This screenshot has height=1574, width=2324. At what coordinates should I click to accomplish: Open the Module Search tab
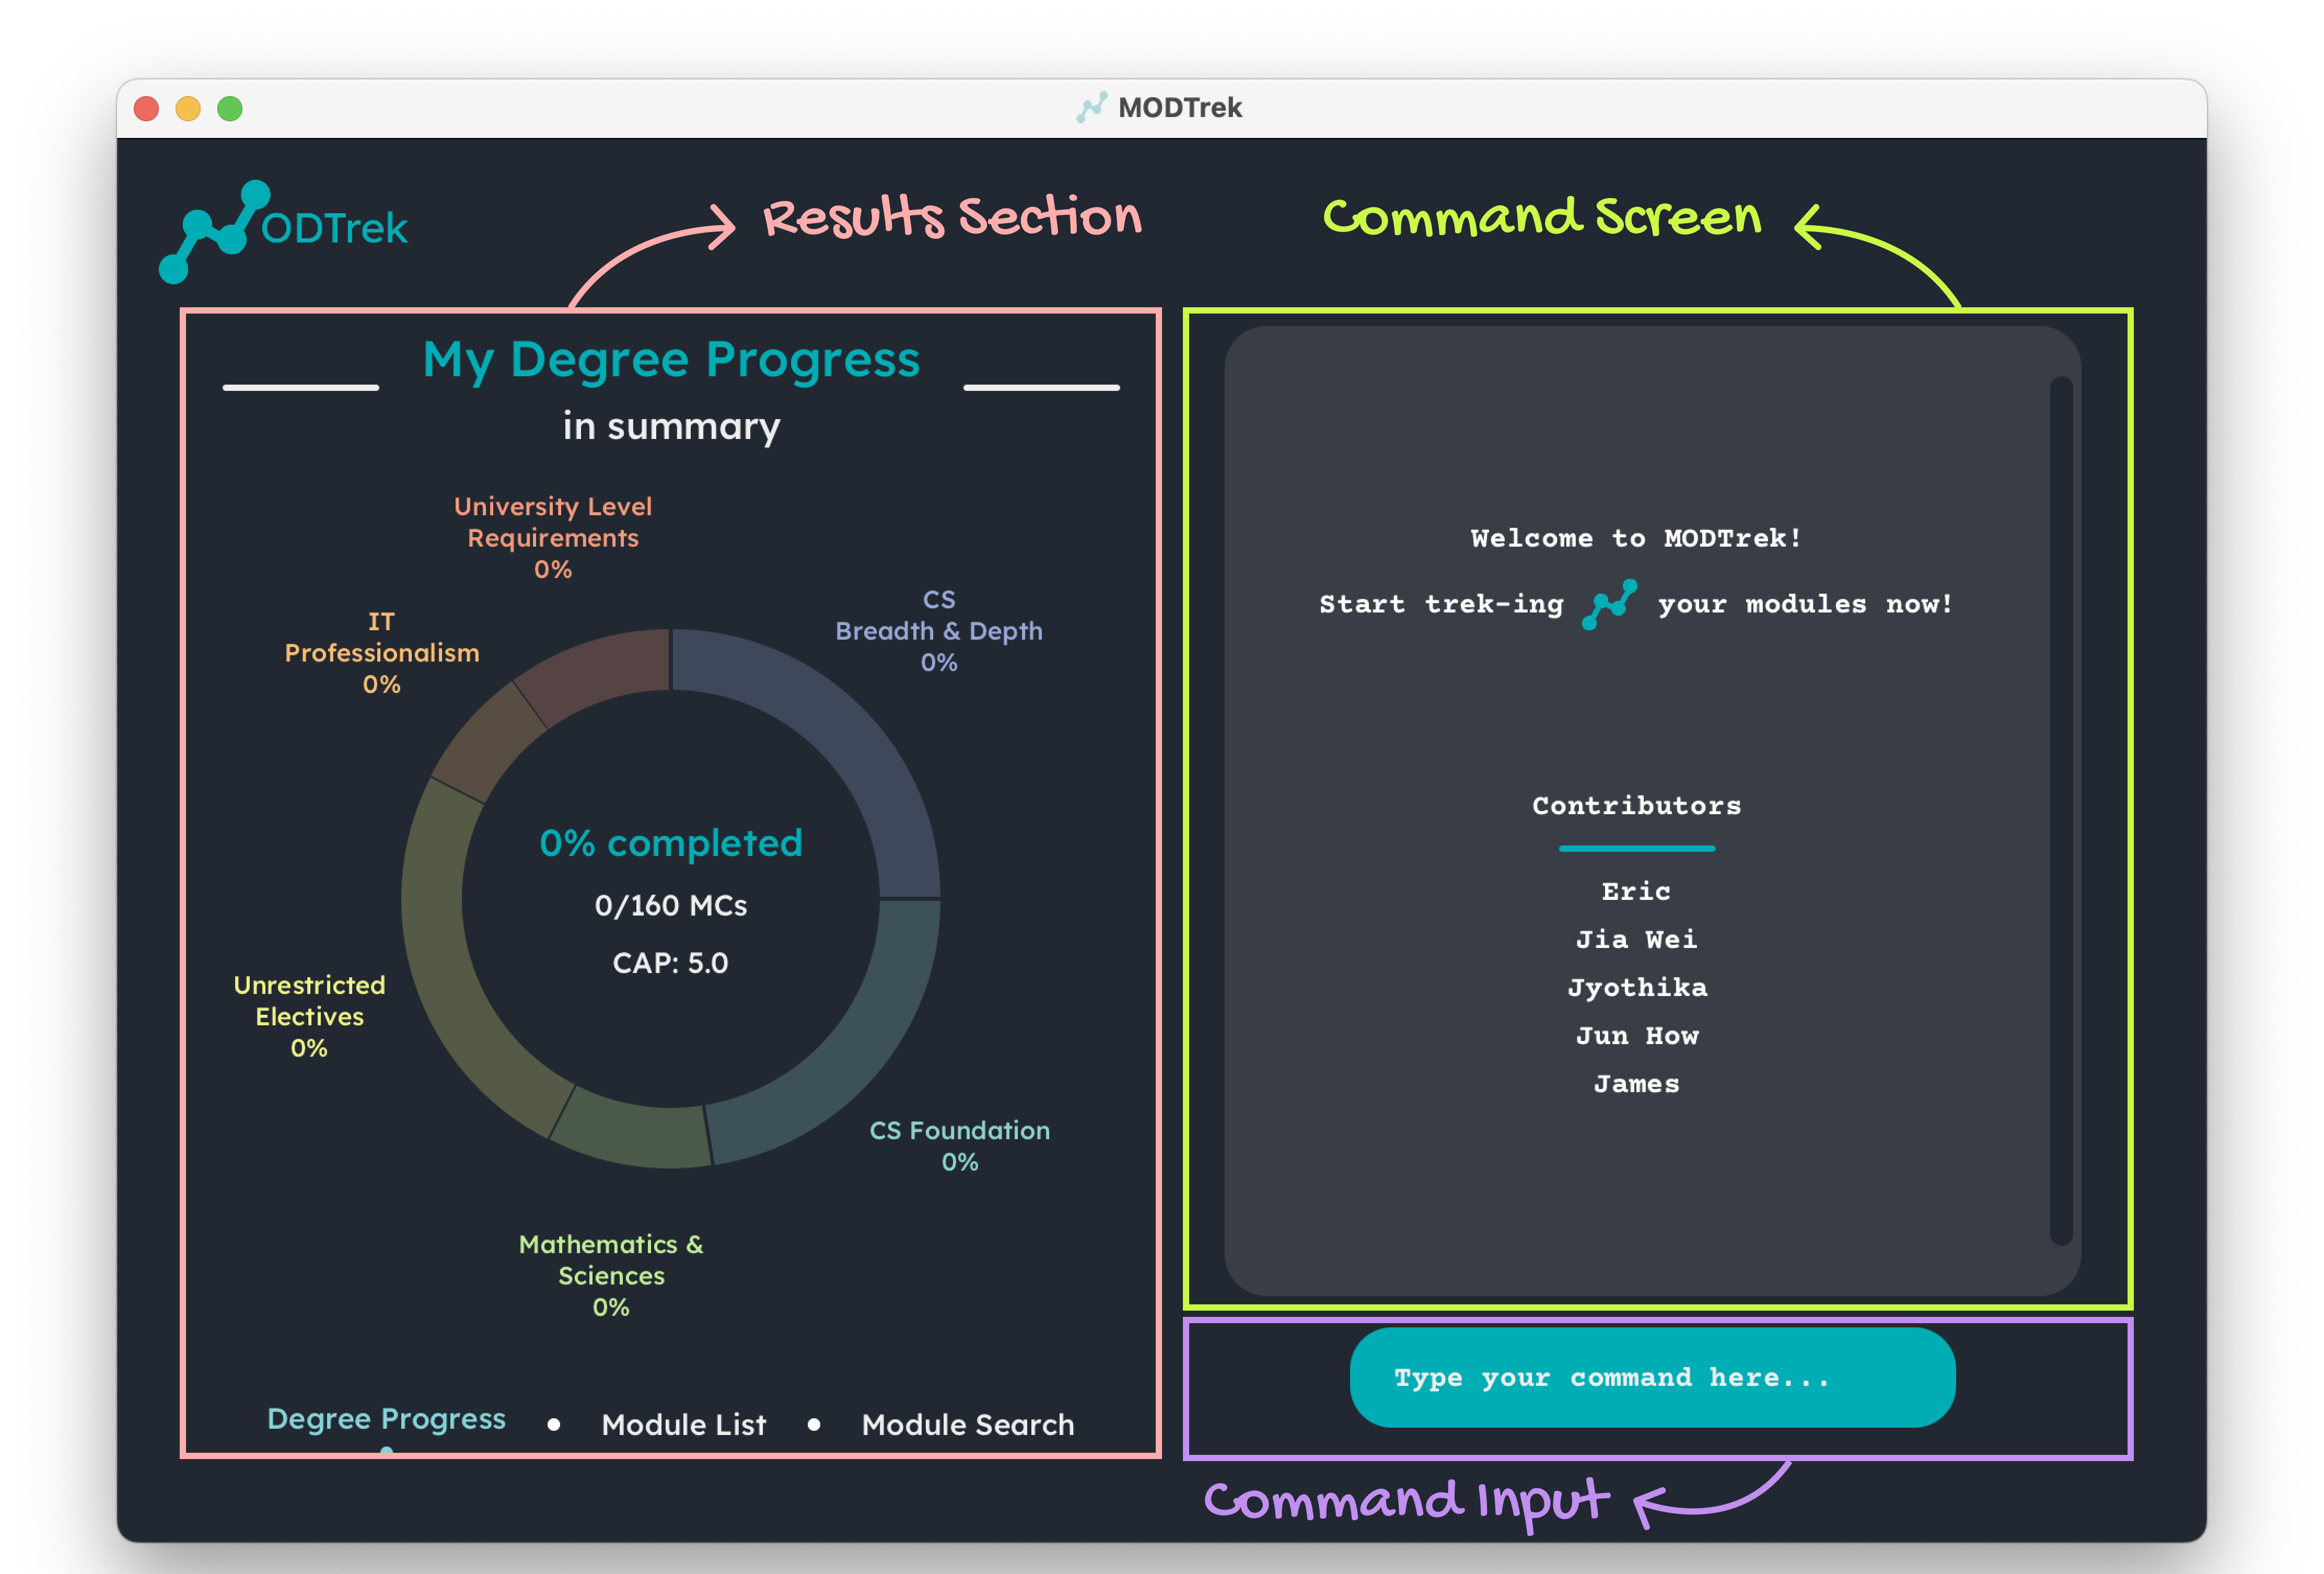point(968,1424)
